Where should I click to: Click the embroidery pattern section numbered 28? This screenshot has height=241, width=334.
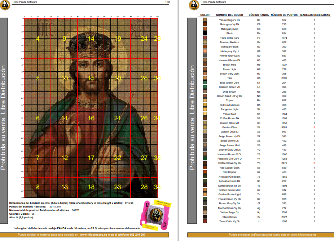coord(144,187)
